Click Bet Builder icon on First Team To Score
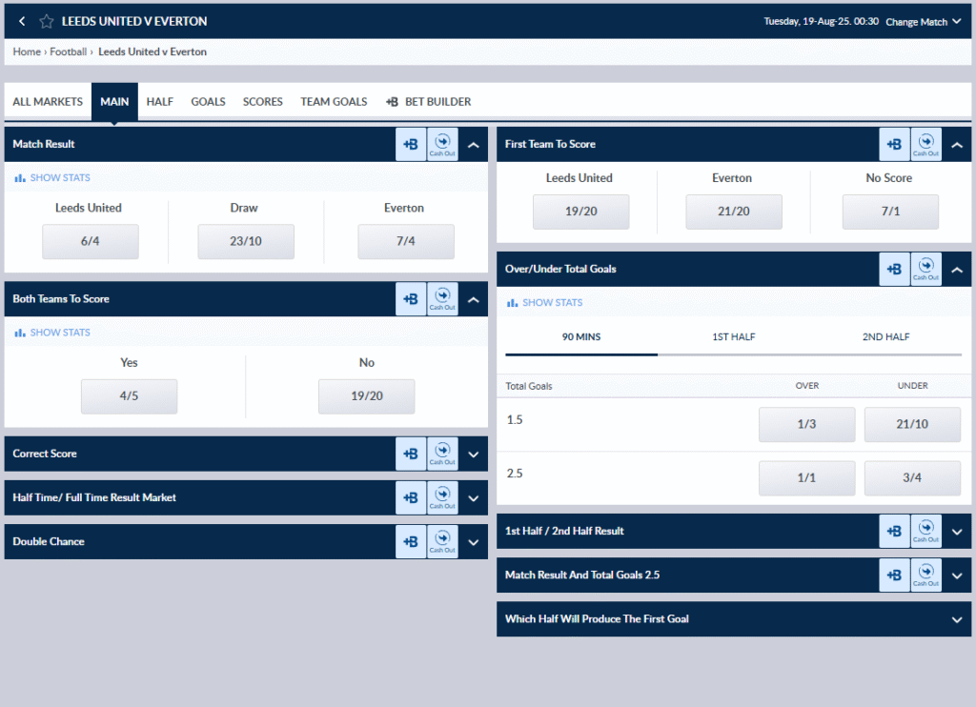This screenshot has height=707, width=976. click(x=894, y=144)
